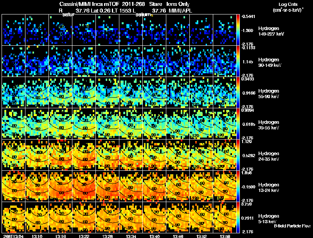Click the color bar beside Hydrogen 90-149 keV
Screen dimensions: 313x238
pyautogui.click(x=238, y=61)
